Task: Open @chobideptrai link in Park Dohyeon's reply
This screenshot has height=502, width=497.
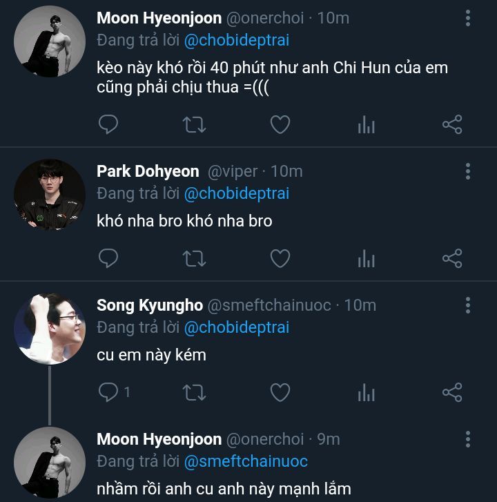Action: click(237, 193)
